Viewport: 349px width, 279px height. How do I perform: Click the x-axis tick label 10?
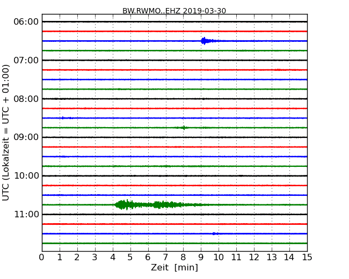click(219, 258)
